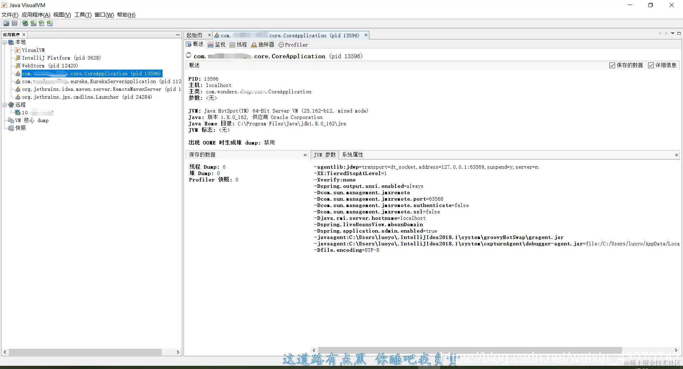Click the 本地 local computer icon
The image size is (683, 369).
pos(11,42)
